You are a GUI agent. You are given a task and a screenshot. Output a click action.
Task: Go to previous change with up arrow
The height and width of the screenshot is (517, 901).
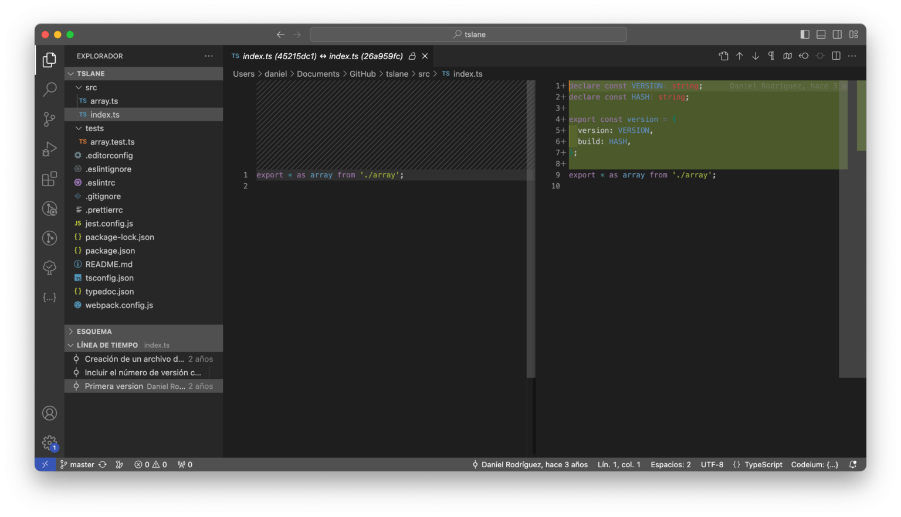(x=740, y=56)
